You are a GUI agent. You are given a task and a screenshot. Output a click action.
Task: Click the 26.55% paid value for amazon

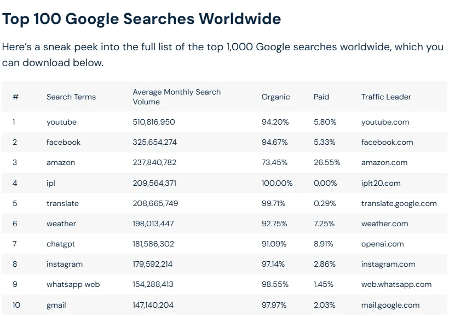point(327,162)
